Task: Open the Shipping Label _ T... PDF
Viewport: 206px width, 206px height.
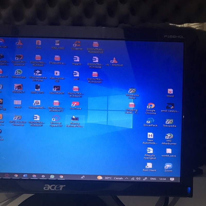Action: (132, 108)
